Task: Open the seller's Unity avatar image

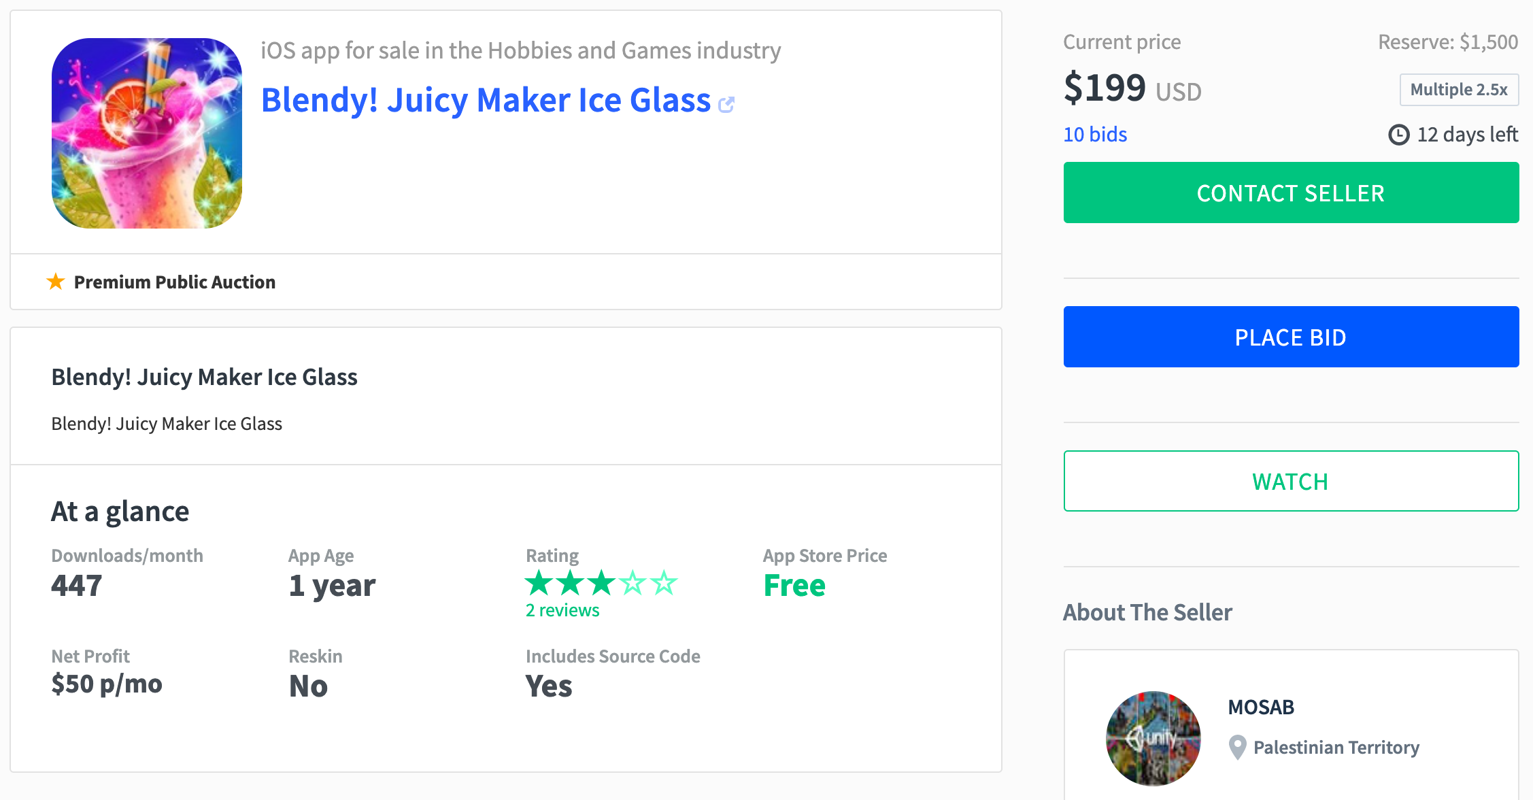Action: tap(1153, 738)
